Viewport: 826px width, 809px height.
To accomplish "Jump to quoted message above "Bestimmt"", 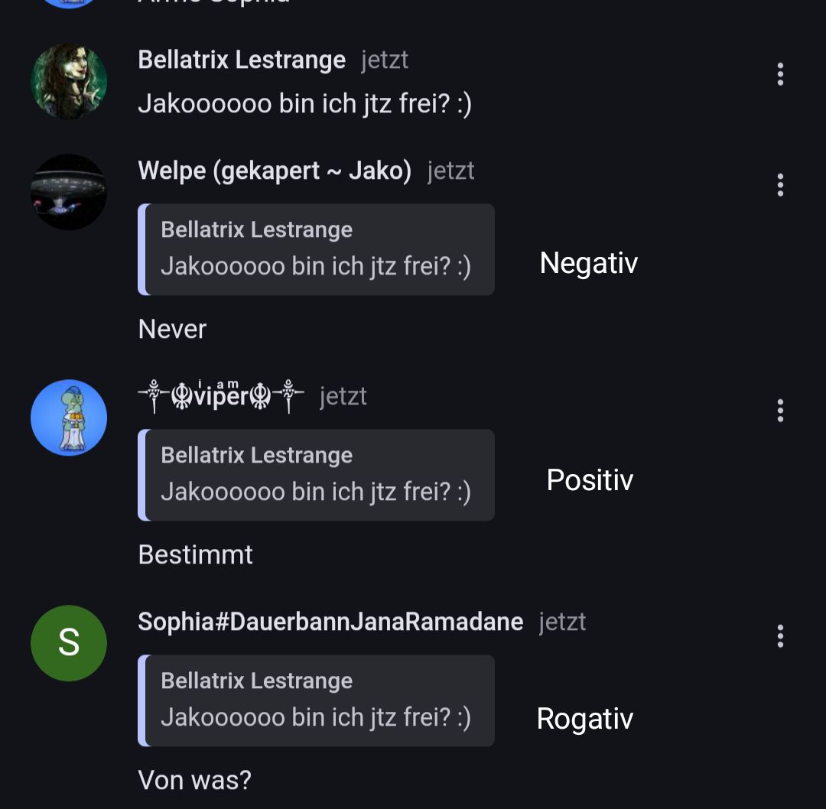I will tap(317, 475).
